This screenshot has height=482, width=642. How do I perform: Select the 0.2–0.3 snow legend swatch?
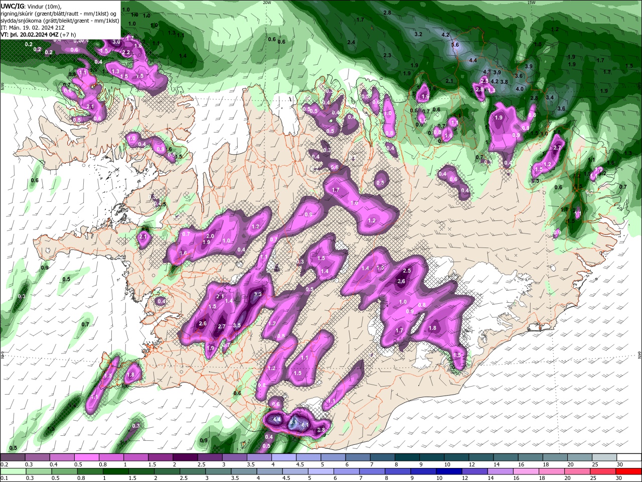point(13,458)
